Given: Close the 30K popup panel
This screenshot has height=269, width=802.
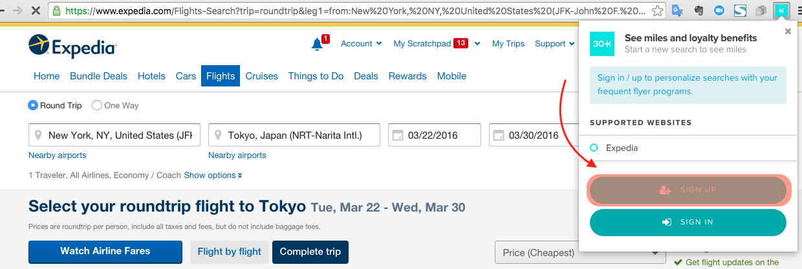Looking at the screenshot, I should (x=788, y=30).
